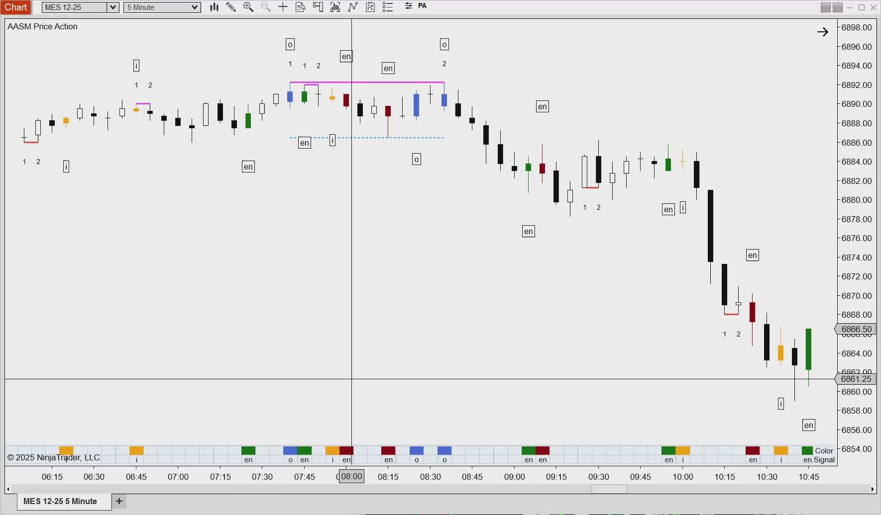The width and height of the screenshot is (881, 515).
Task: Open the chart objects list icon
Action: [388, 7]
